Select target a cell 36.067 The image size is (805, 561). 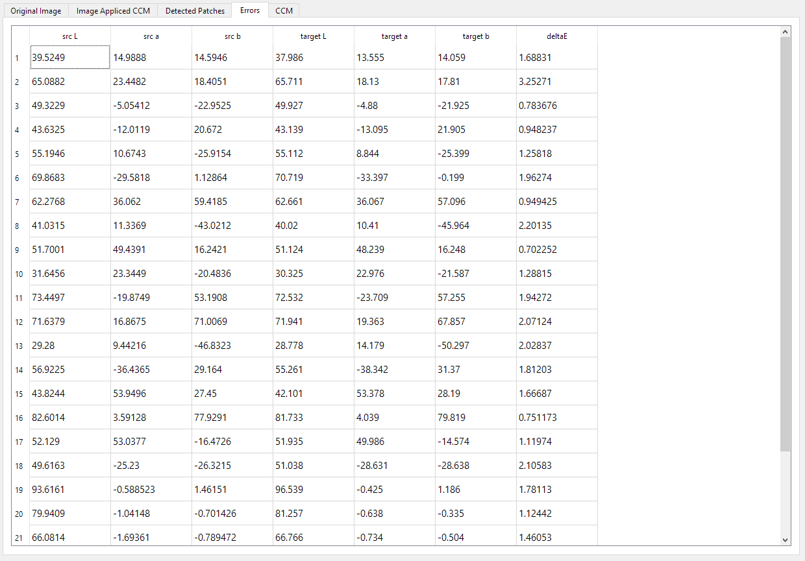[395, 202]
